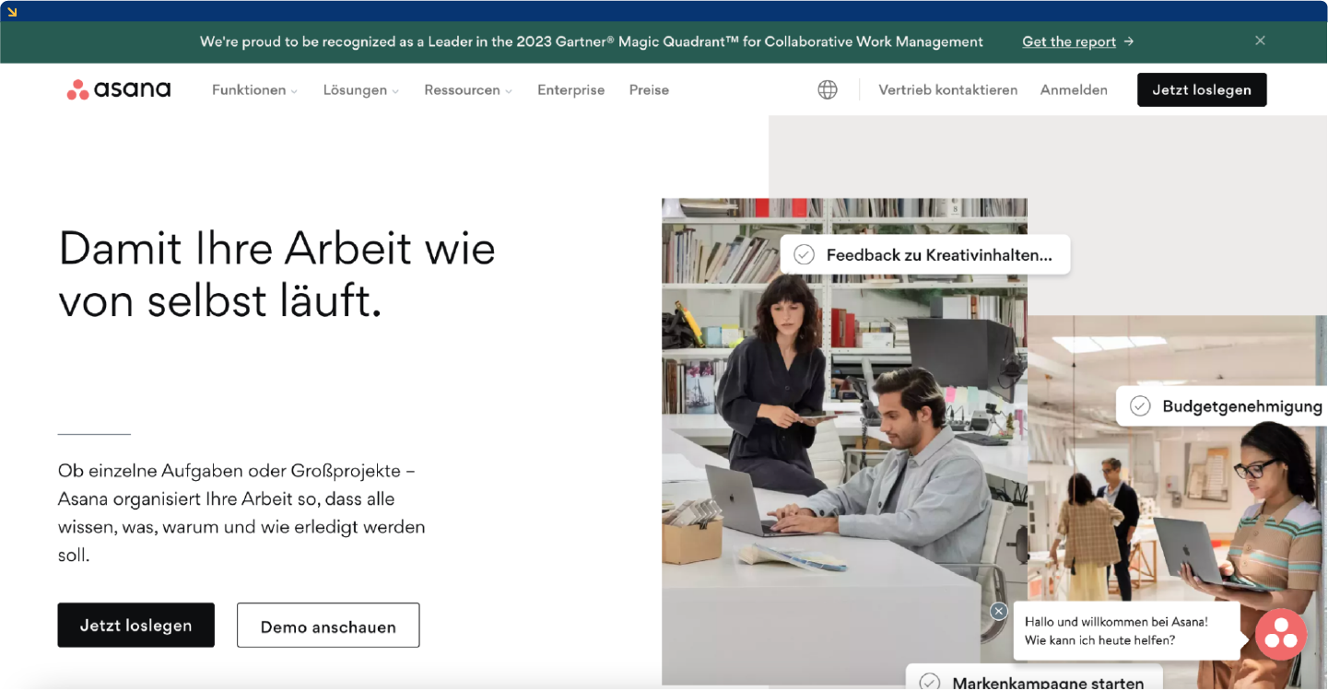Close the Gartner announcement banner
This screenshot has width=1328, height=691.
point(1260,41)
